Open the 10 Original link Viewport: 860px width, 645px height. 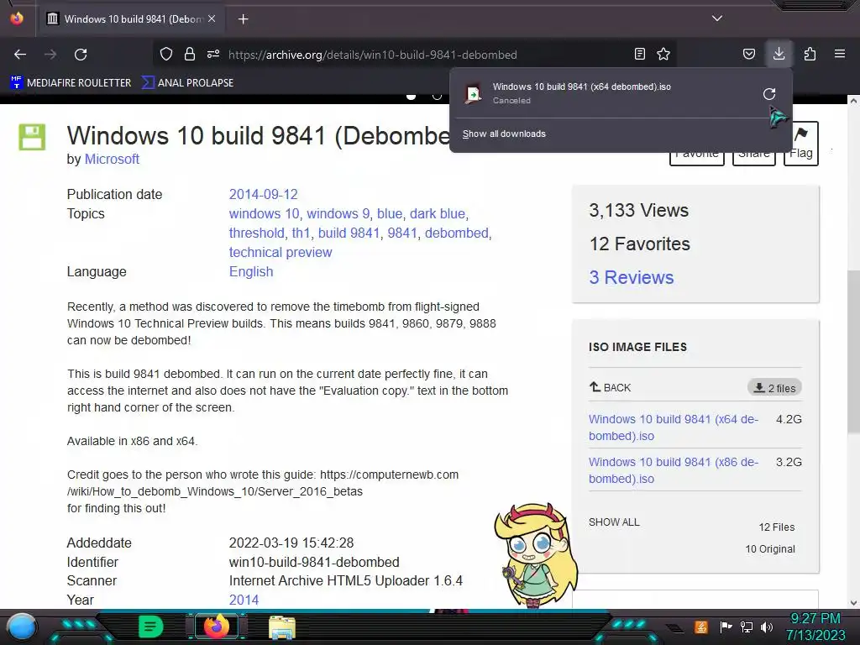click(x=770, y=549)
